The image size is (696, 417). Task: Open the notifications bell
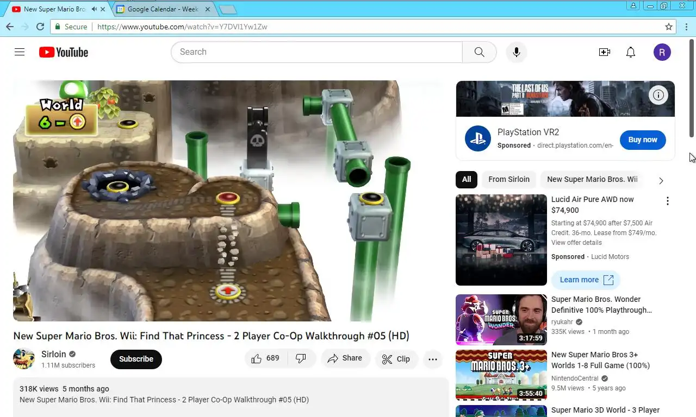[631, 52]
